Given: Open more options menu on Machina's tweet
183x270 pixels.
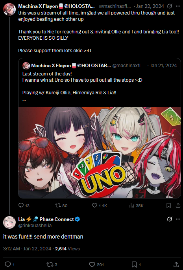Looking at the screenshot, I should pos(178,6).
